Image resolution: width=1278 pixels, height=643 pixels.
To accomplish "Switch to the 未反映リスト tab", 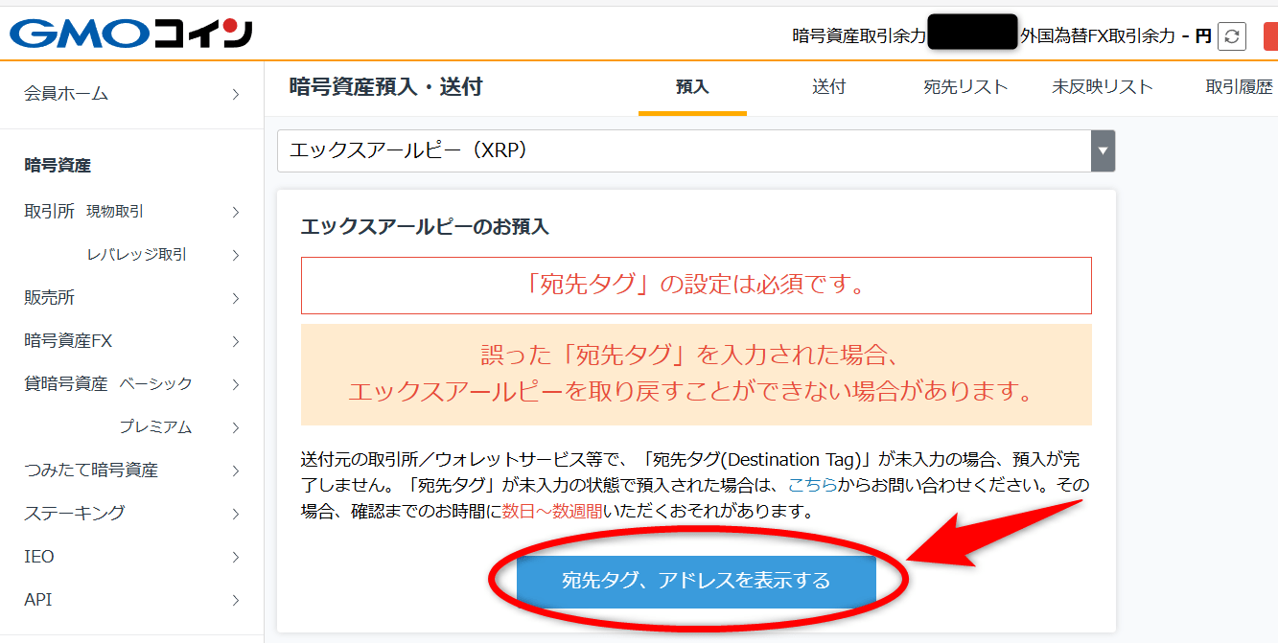I will (1103, 87).
